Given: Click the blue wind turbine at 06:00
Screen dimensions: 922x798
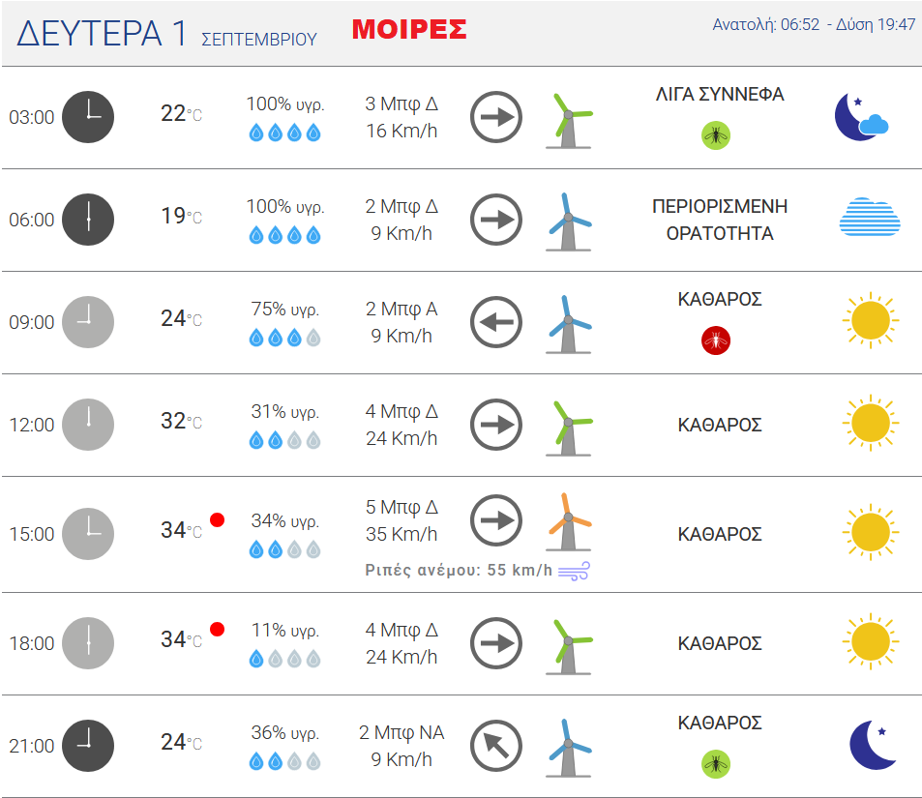Looking at the screenshot, I should pyautogui.click(x=569, y=222).
